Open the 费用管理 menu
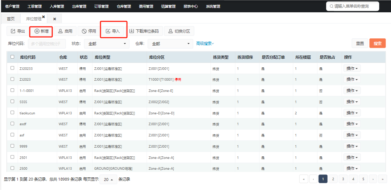 pos(146,7)
